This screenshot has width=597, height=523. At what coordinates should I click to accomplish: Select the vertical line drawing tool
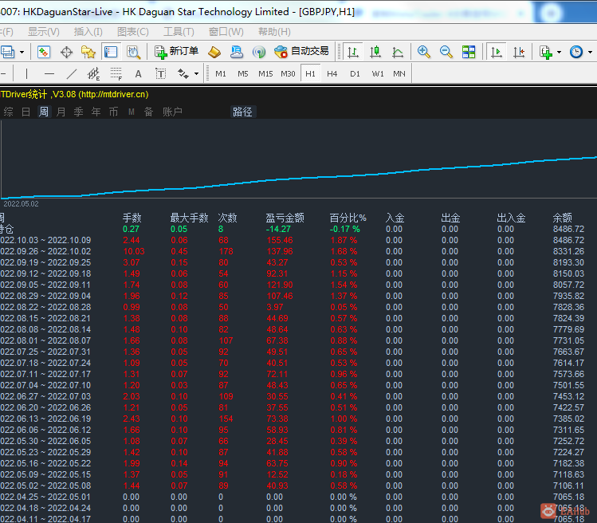click(26, 73)
